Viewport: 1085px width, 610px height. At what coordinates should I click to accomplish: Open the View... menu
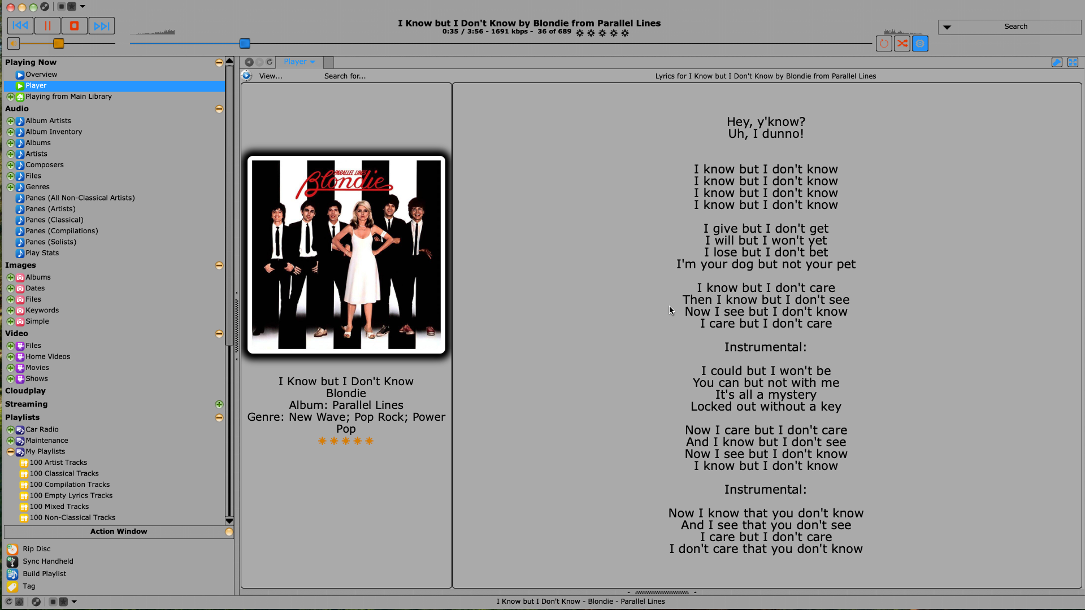point(271,76)
